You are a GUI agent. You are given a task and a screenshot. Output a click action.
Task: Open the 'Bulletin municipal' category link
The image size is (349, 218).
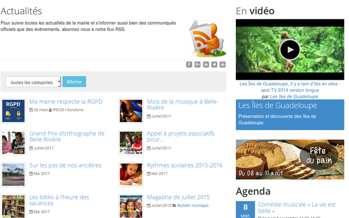pos(192,206)
